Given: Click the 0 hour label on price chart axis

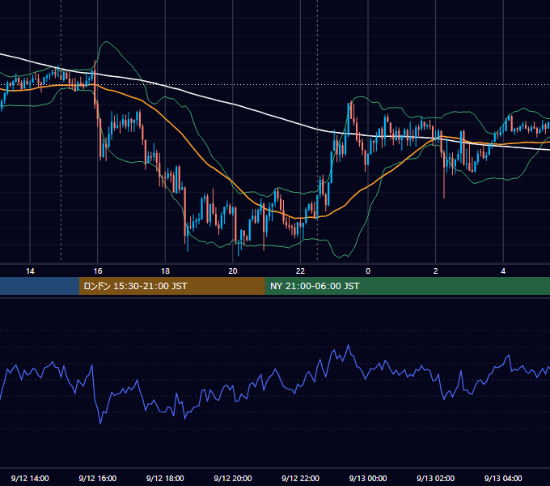Looking at the screenshot, I should pos(368,271).
